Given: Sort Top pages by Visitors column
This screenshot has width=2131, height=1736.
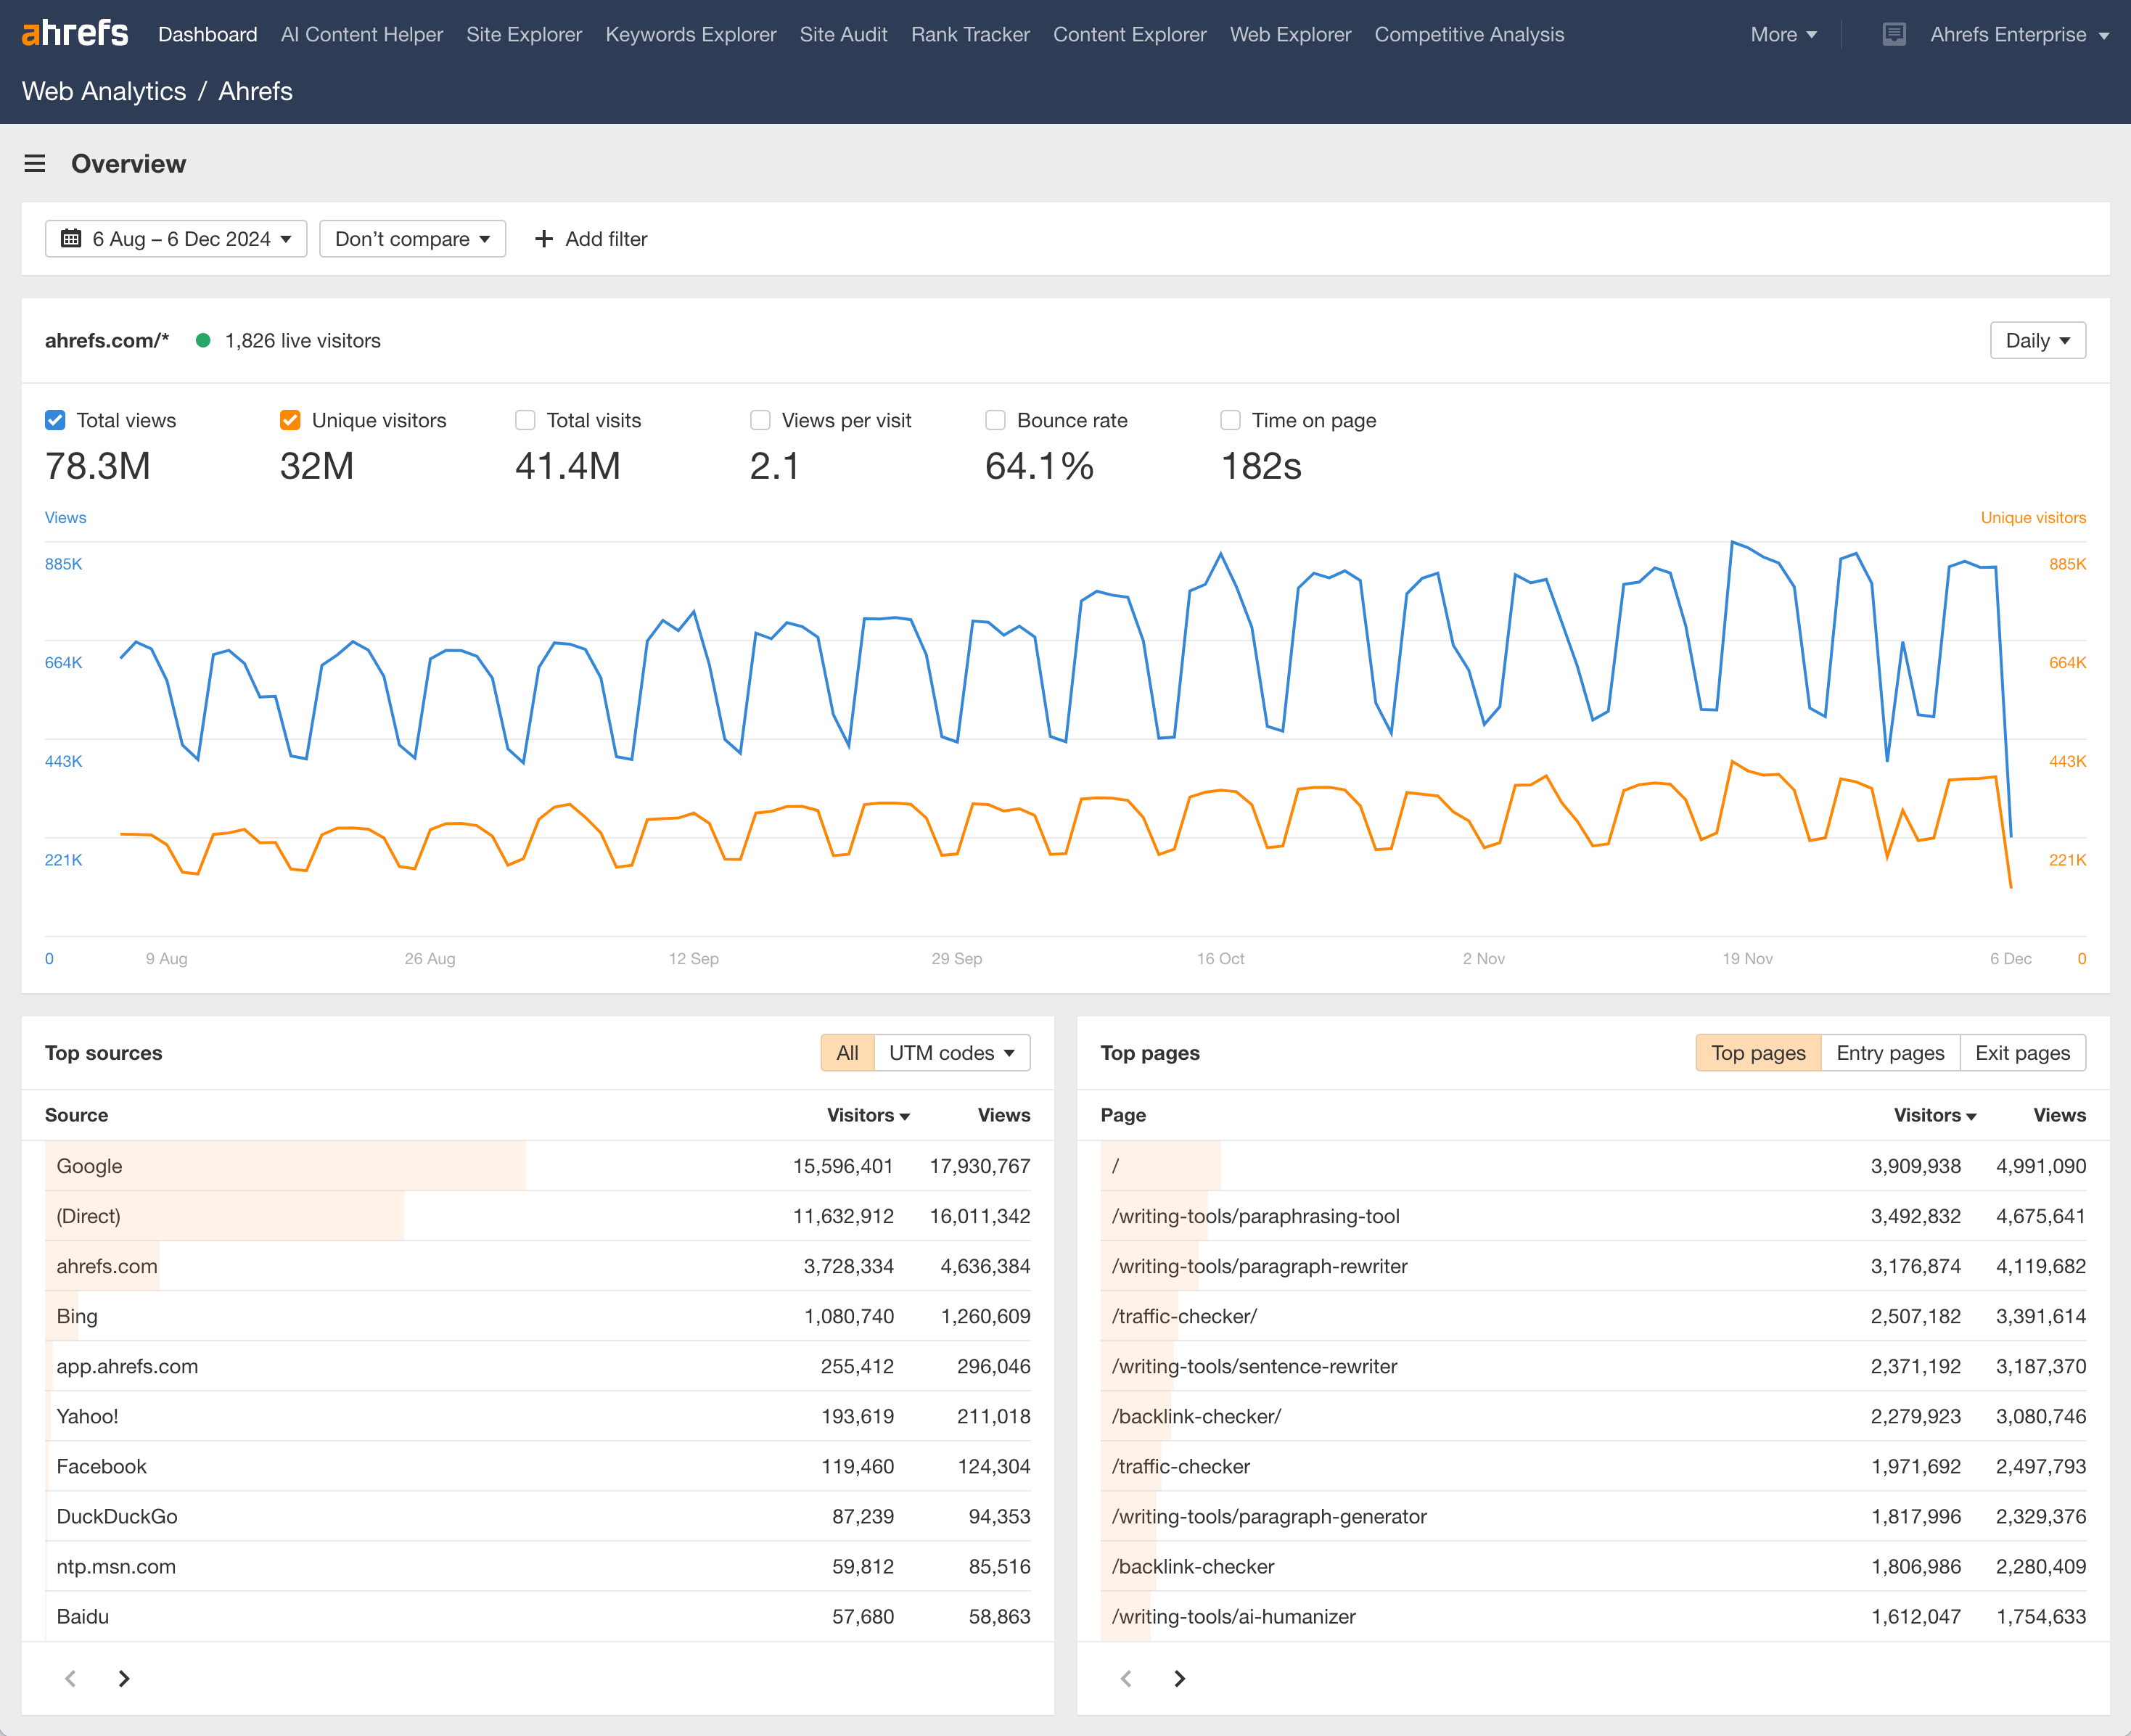Looking at the screenshot, I should pyautogui.click(x=1934, y=1115).
